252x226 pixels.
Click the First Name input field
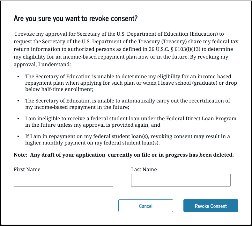[x=63, y=180]
